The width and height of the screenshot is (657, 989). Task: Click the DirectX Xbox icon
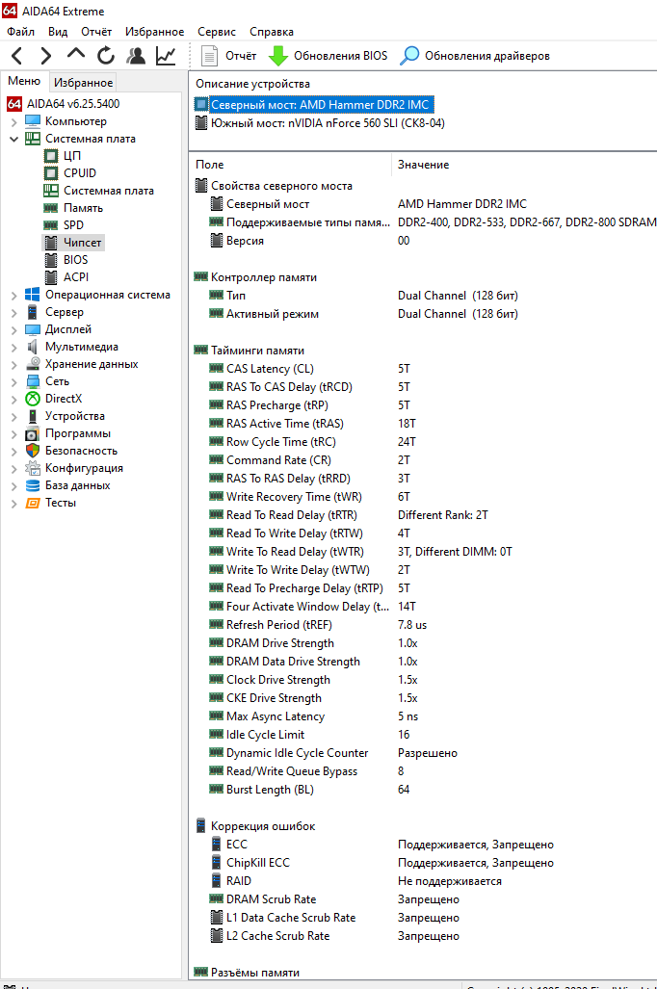(33, 399)
